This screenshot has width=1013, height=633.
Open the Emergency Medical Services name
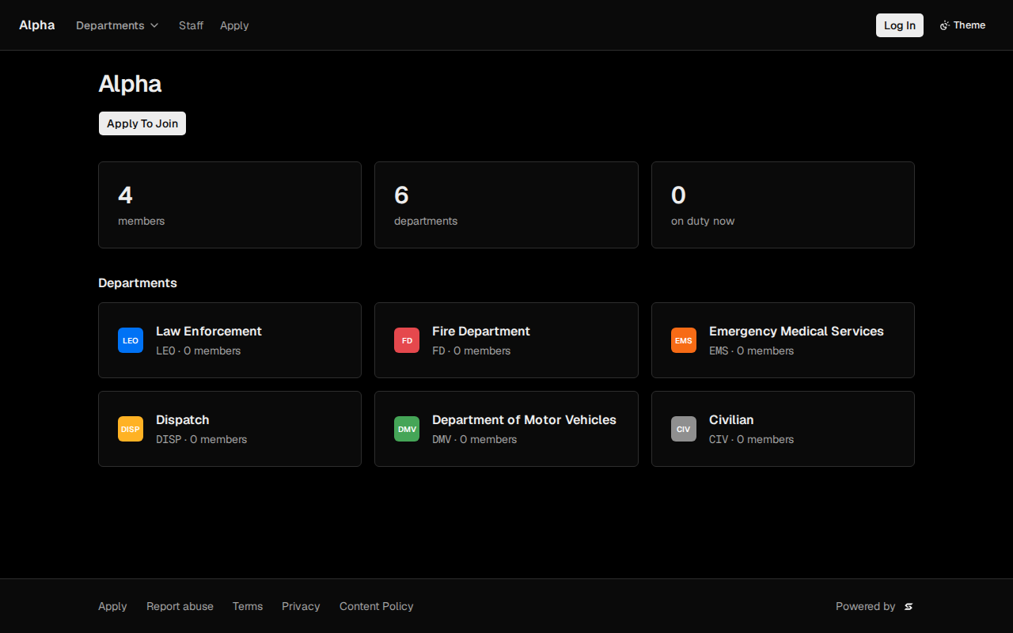(796, 332)
